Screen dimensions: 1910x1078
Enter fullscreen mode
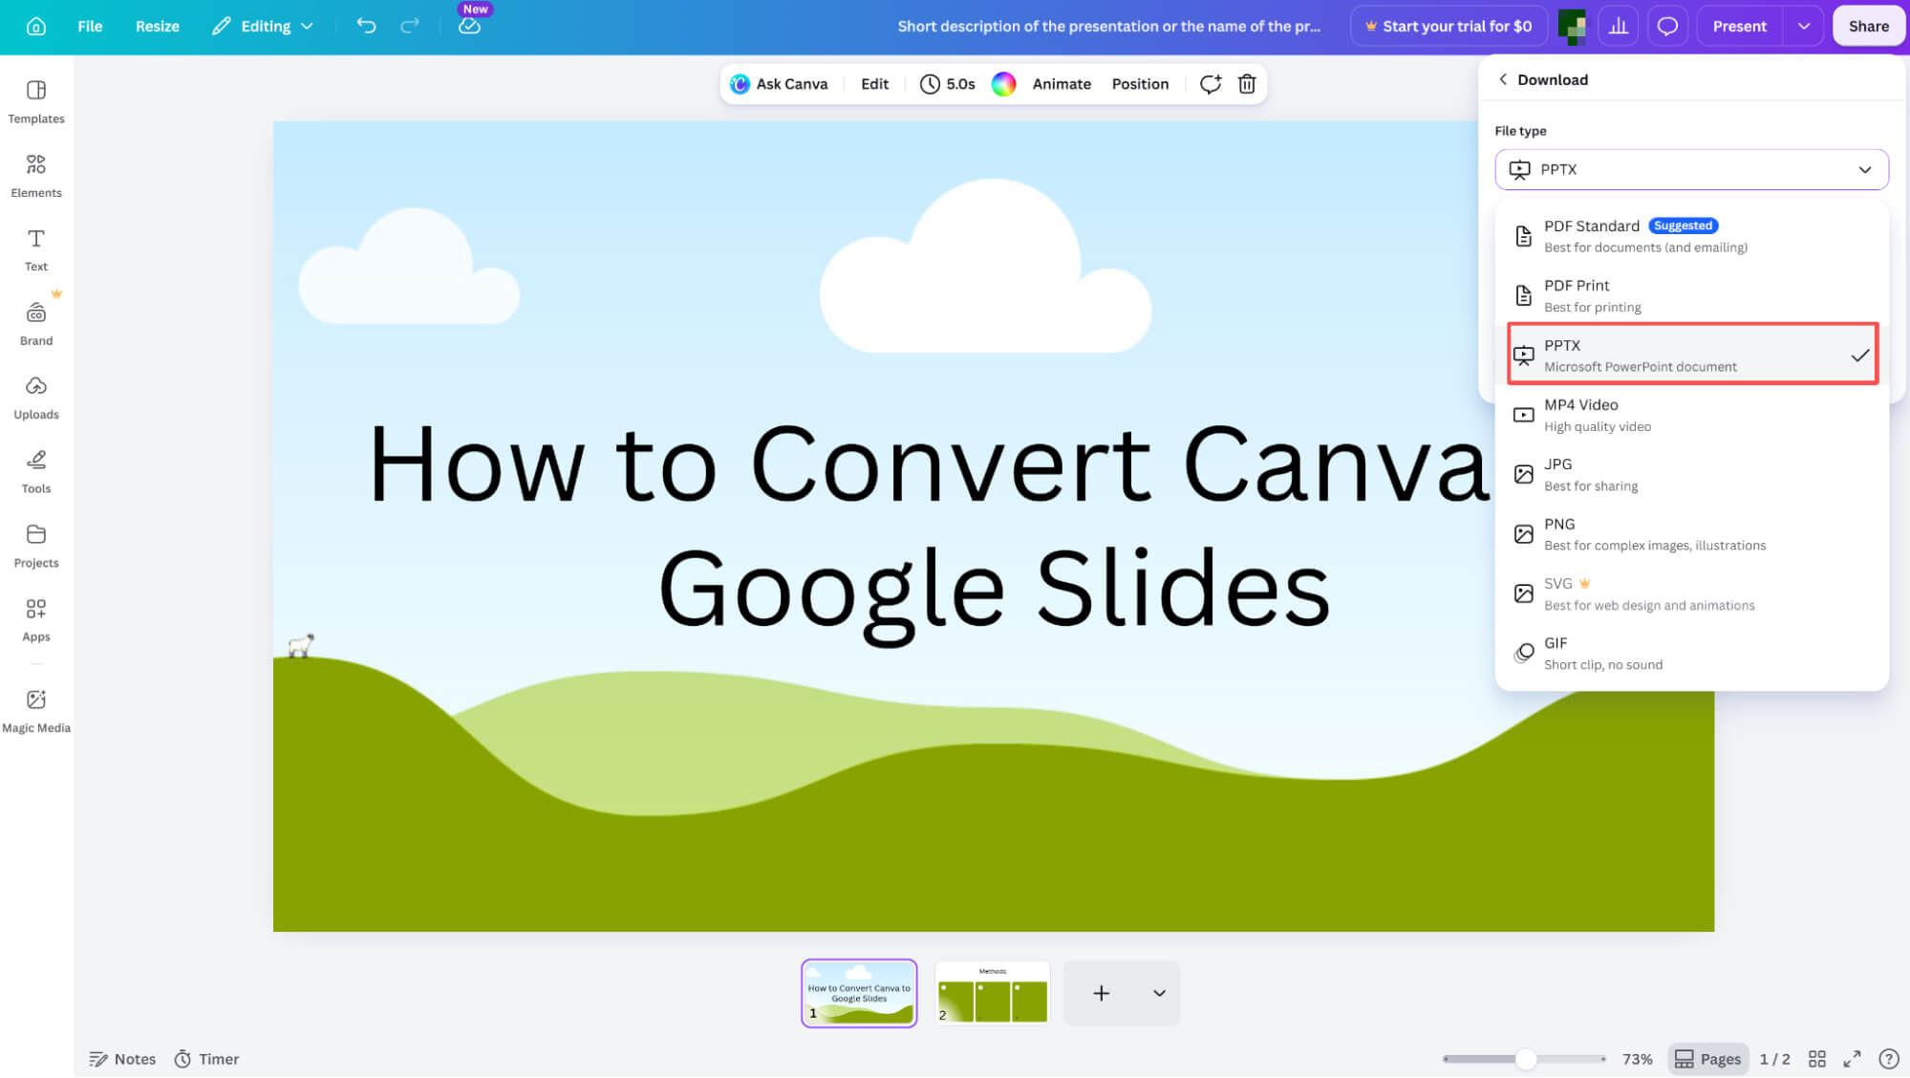point(1853,1059)
